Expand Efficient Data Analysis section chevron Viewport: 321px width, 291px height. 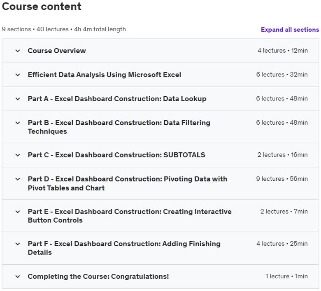coord(18,75)
